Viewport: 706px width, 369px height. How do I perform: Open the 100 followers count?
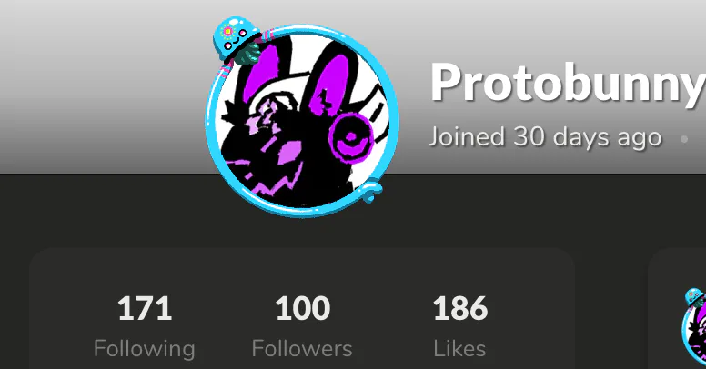[x=303, y=309]
